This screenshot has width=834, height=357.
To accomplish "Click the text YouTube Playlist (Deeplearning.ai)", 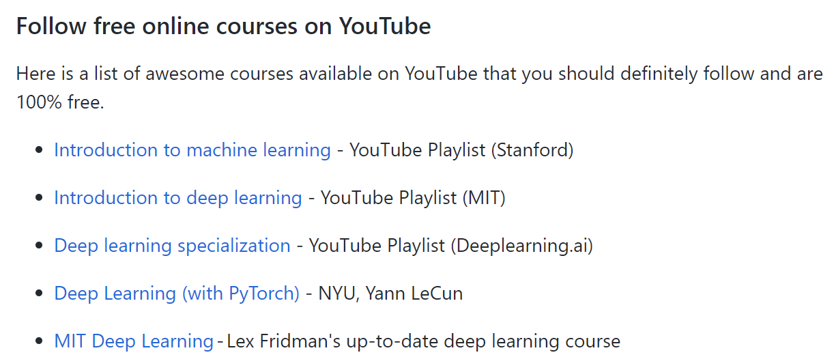I will (451, 246).
